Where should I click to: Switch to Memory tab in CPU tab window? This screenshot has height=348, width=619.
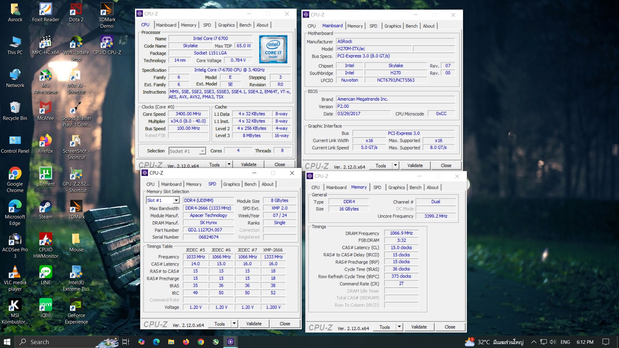(x=189, y=25)
